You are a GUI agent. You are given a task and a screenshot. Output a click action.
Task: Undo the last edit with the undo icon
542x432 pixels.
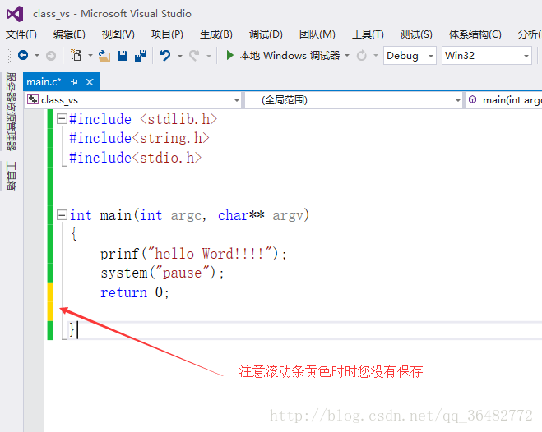coord(165,55)
